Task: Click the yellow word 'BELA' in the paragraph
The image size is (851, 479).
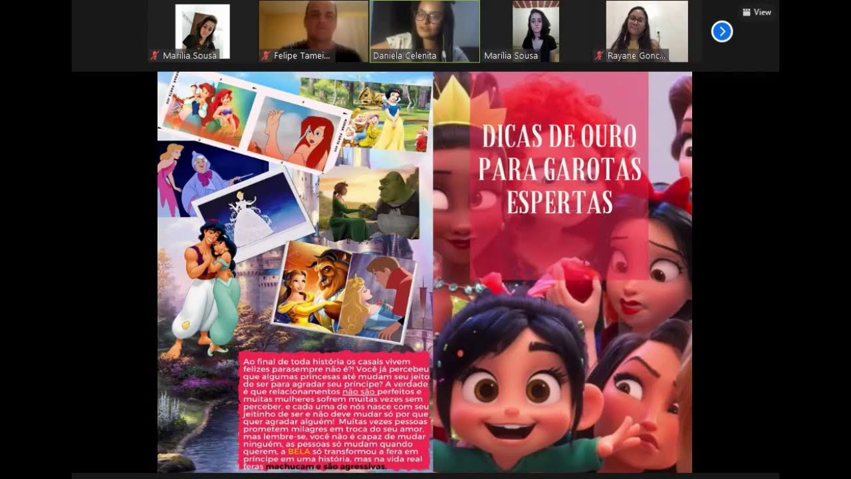Action: (x=299, y=451)
